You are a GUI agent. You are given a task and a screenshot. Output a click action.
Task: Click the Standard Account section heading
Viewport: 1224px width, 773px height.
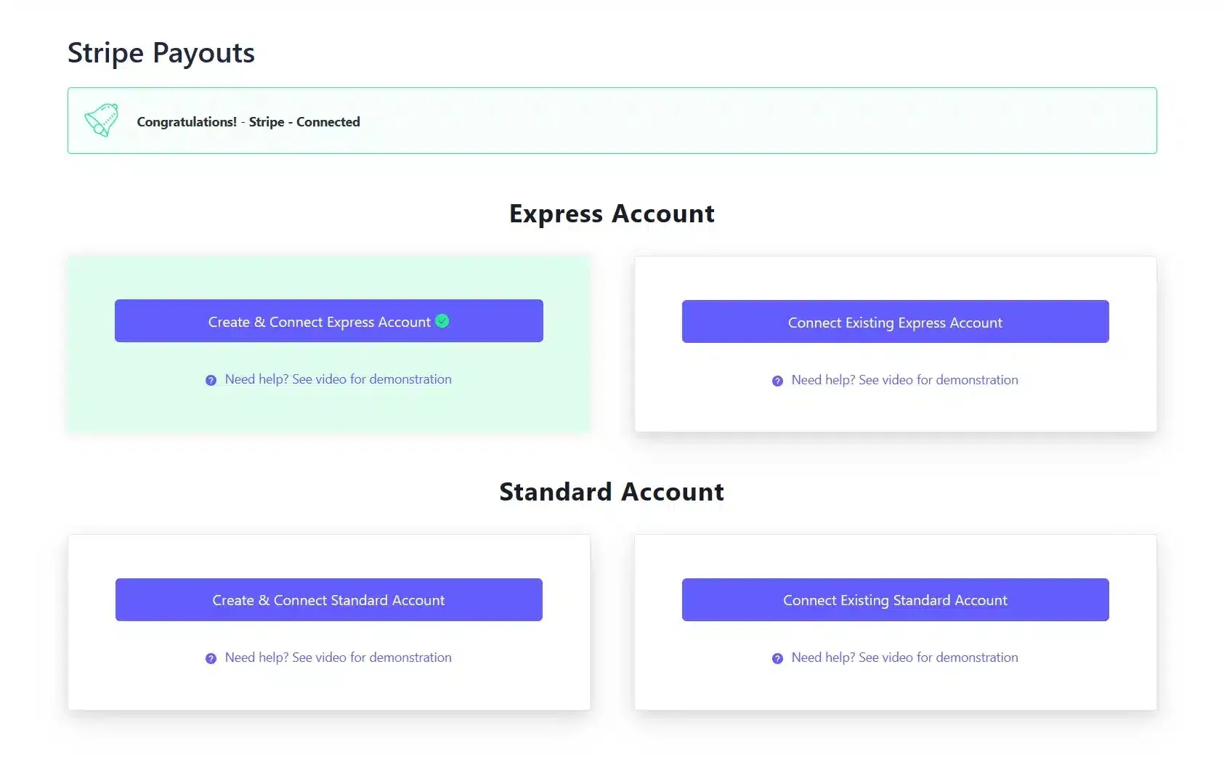[611, 491]
